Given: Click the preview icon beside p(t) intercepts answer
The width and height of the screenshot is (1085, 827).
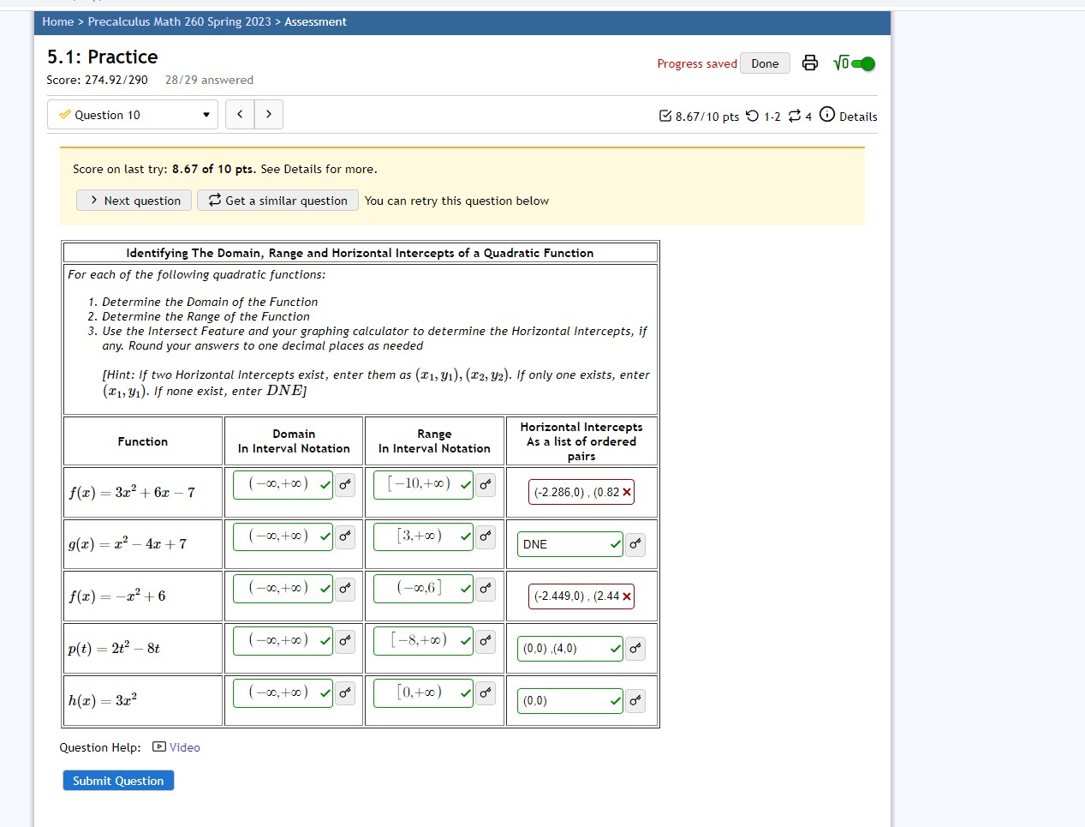Looking at the screenshot, I should coord(635,649).
